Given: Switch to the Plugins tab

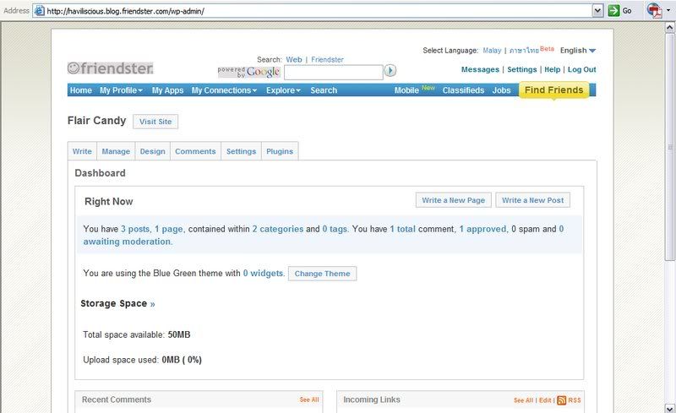Looking at the screenshot, I should click(280, 151).
